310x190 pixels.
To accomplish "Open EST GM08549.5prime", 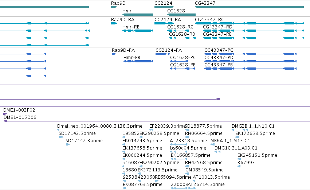I will (x=204, y=170).
